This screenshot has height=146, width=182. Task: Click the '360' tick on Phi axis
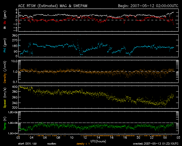(x=15, y=35)
